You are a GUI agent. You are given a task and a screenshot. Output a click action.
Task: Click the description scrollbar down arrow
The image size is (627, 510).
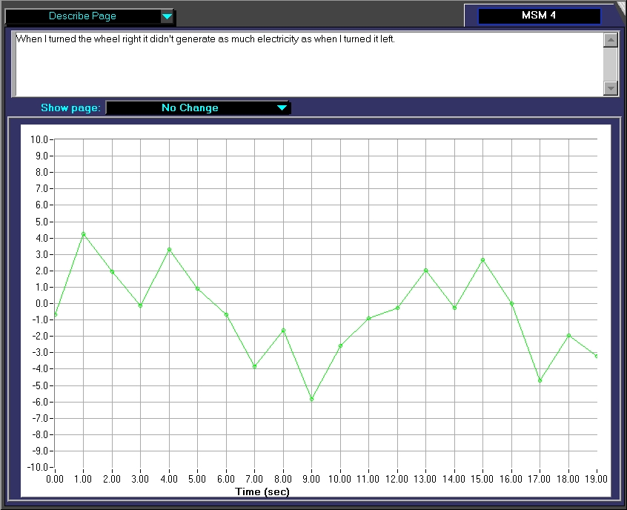coord(611,88)
